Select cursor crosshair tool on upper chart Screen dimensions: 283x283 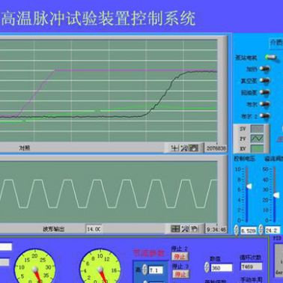175,148
